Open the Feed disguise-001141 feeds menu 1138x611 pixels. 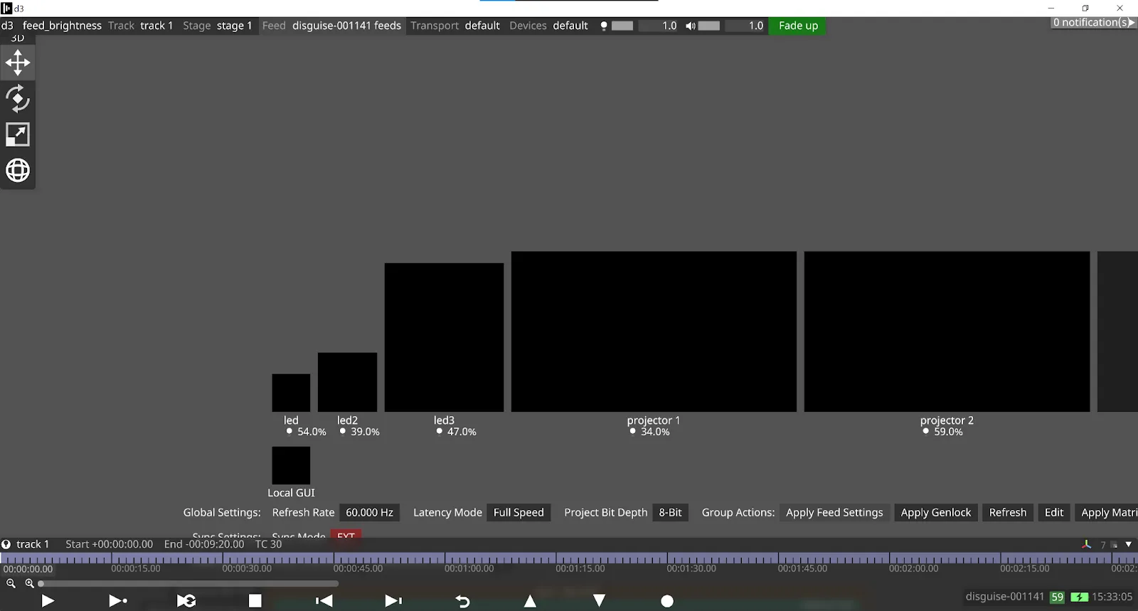point(331,26)
